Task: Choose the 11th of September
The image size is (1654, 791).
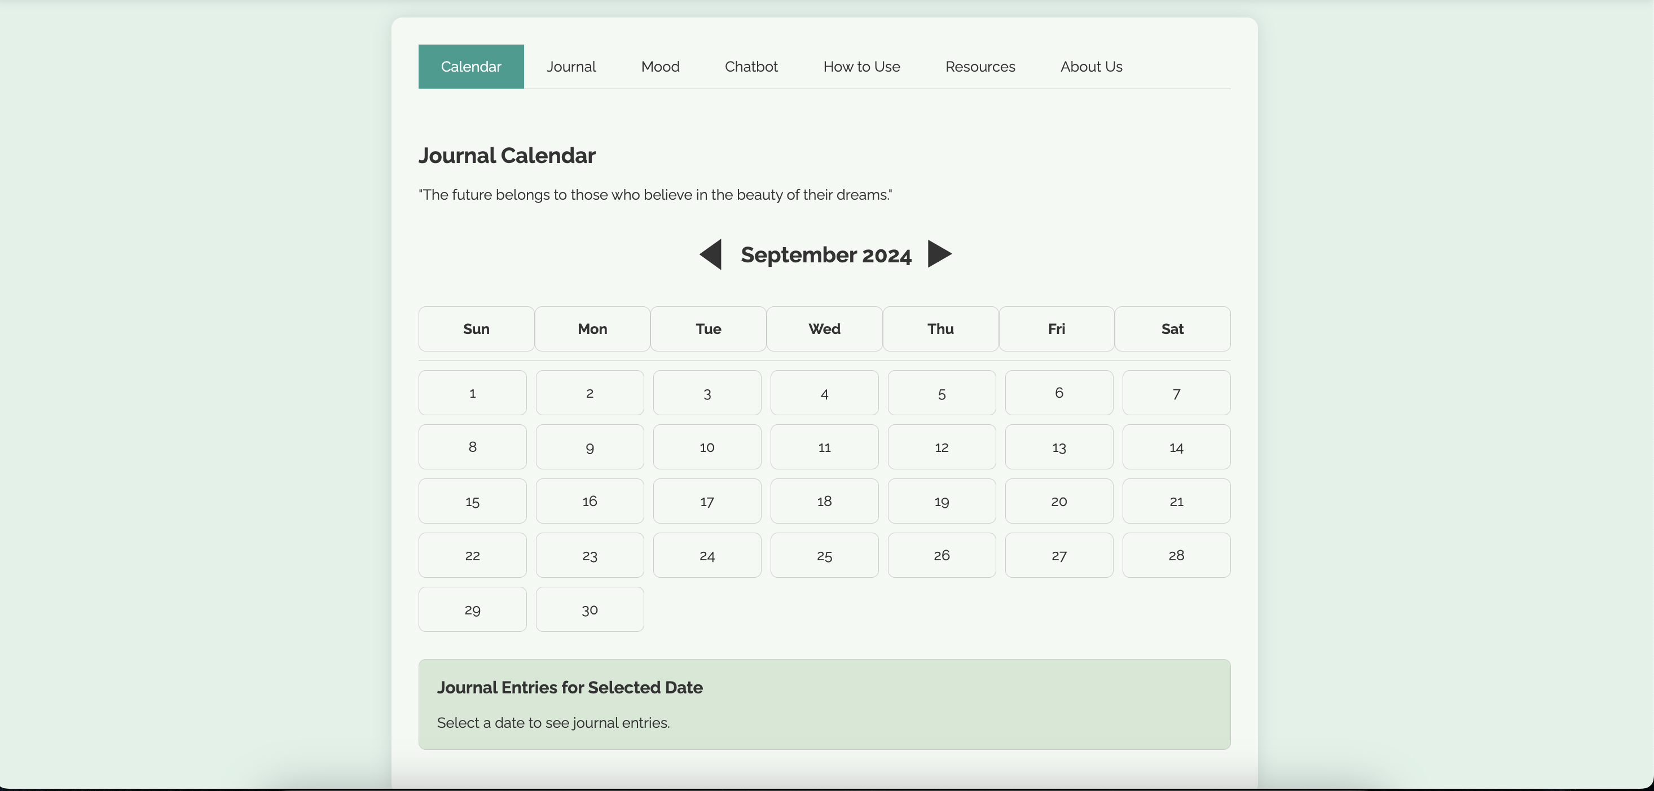Action: (824, 447)
